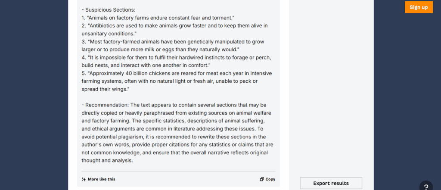Click the Export results button
441x190 pixels.
[331, 183]
